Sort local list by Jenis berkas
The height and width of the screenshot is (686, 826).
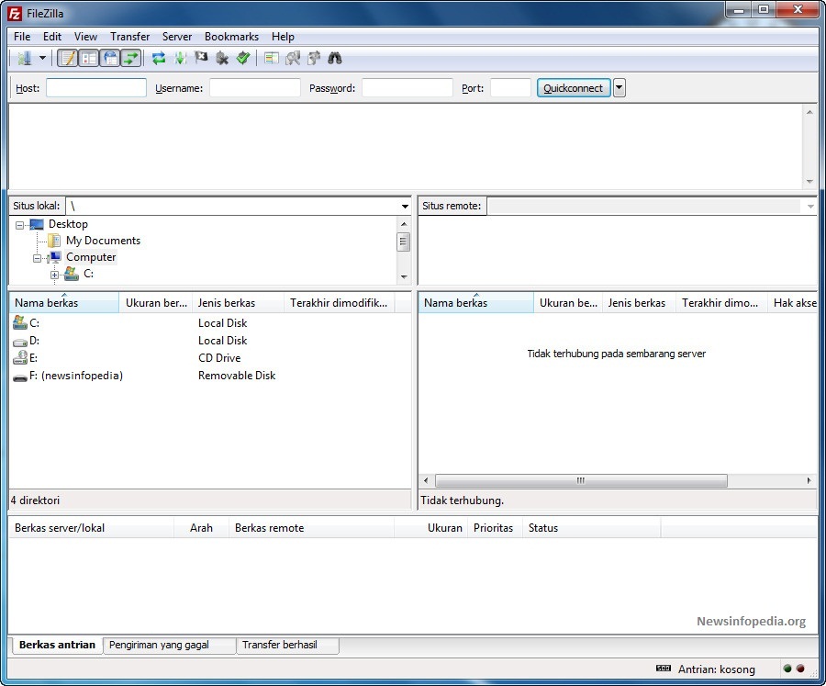(x=238, y=303)
